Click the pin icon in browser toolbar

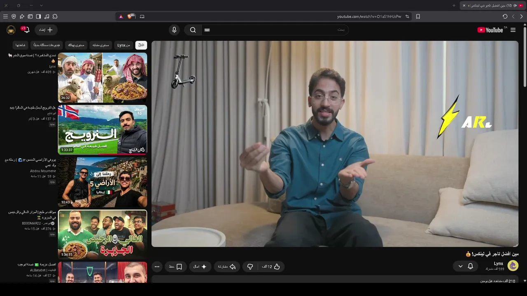[x=22, y=16]
